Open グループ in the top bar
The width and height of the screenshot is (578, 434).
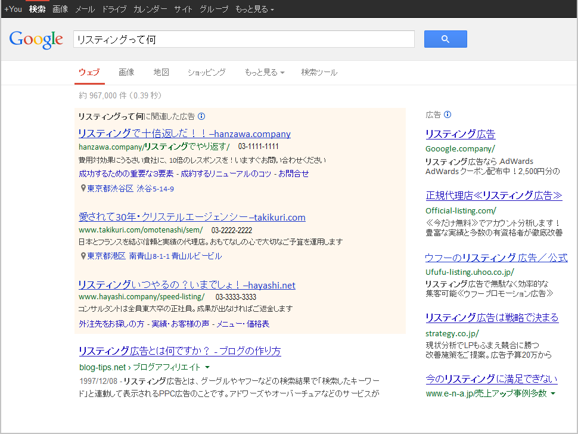point(214,9)
